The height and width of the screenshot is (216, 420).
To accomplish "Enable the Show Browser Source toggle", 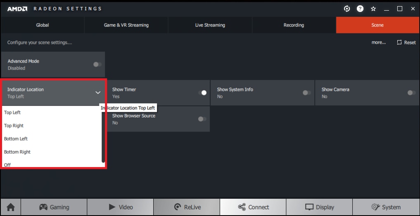I will click(202, 119).
